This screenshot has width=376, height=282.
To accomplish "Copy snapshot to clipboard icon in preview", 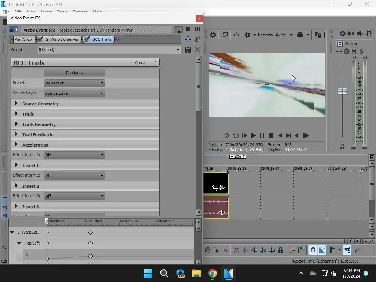I will (x=318, y=35).
